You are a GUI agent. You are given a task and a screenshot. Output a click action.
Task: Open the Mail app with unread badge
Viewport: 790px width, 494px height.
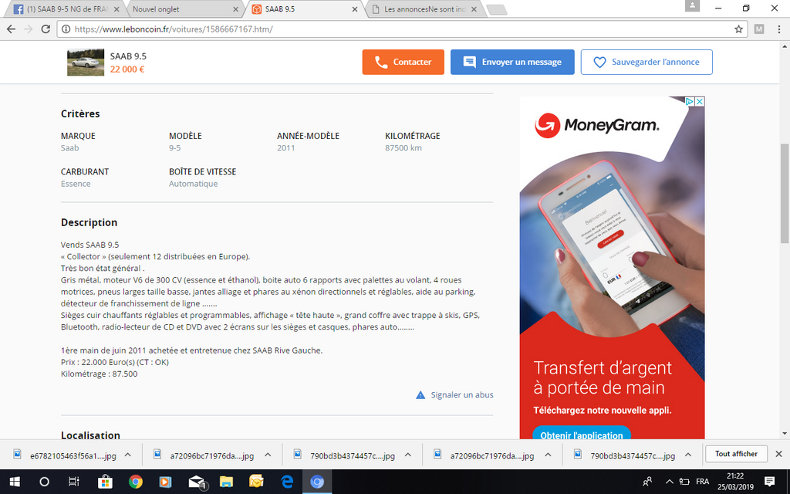(x=197, y=482)
